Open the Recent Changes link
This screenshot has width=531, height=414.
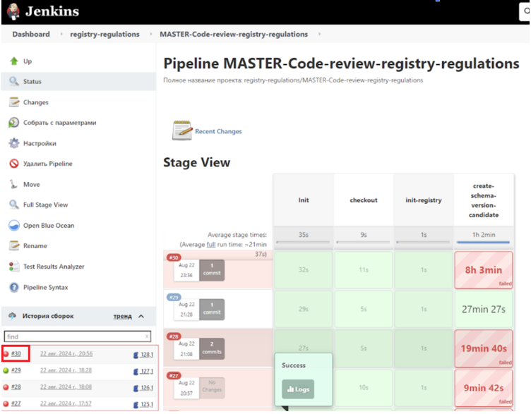click(218, 131)
